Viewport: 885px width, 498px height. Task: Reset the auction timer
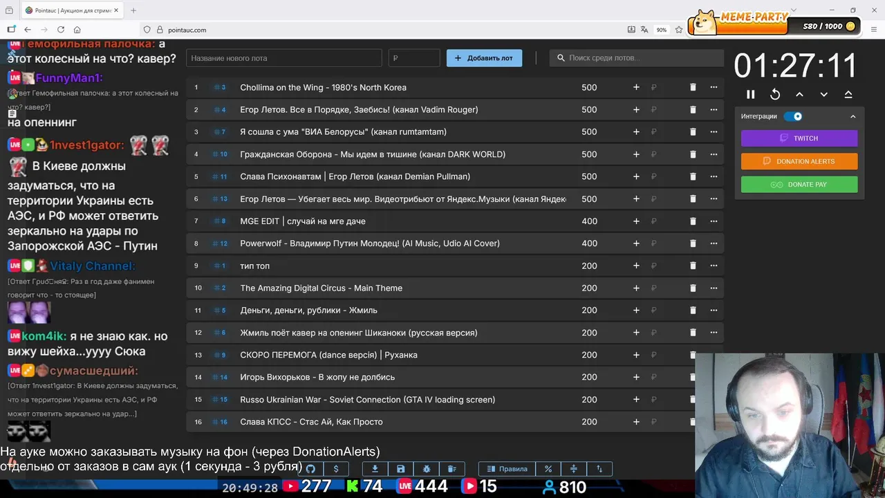775,94
